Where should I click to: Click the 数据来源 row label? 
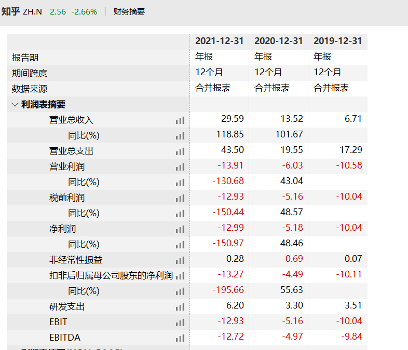coord(30,89)
